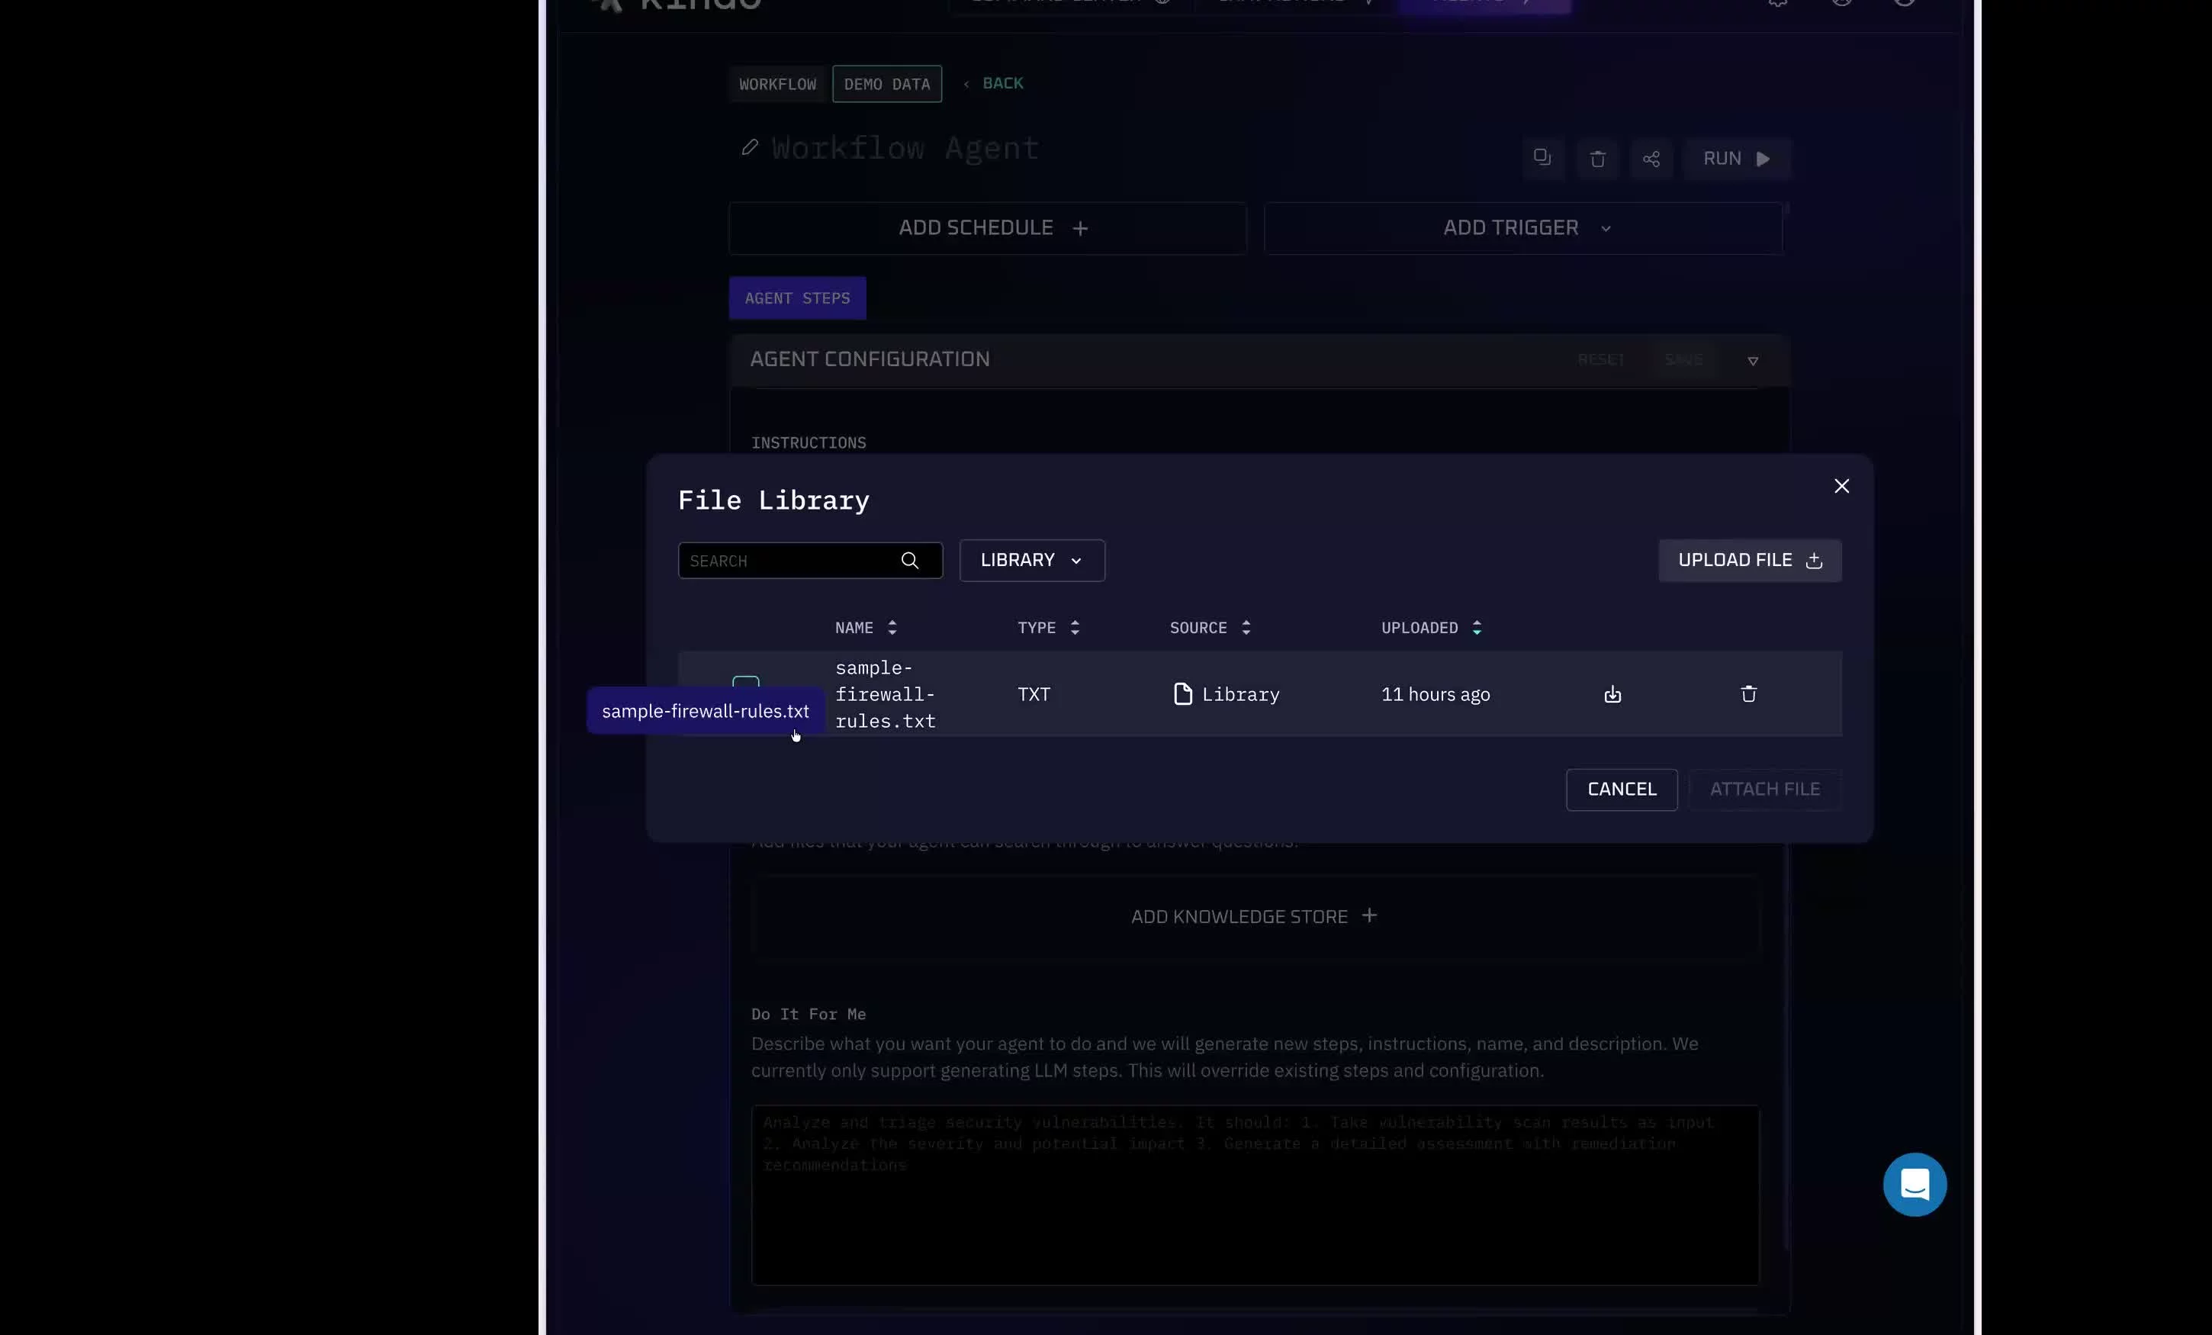
Task: Click the share workflow icon
Action: tap(1652, 159)
